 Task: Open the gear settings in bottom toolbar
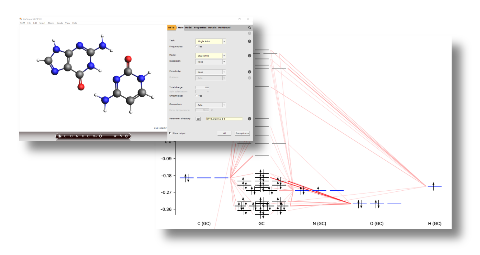click(126, 136)
